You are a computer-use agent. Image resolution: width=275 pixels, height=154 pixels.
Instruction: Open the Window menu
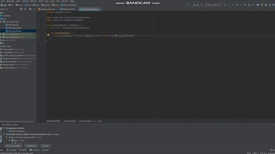click(x=65, y=1)
